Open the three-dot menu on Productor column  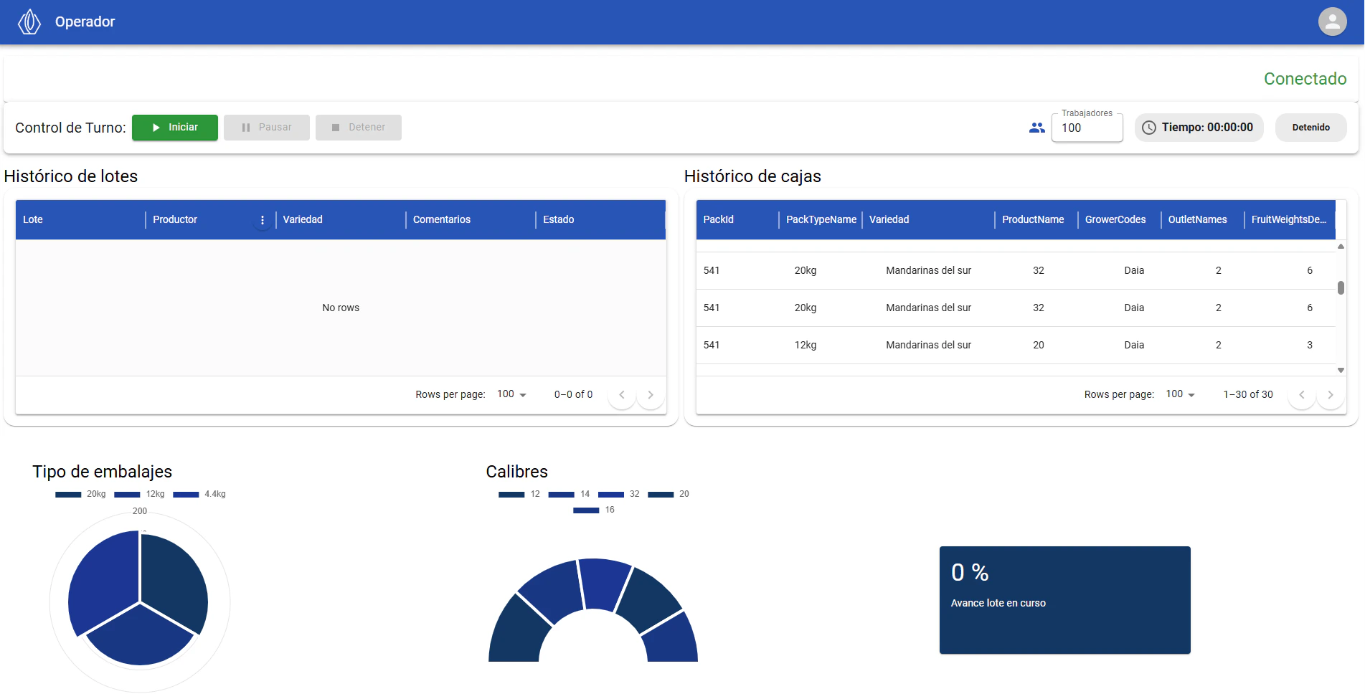(x=263, y=219)
